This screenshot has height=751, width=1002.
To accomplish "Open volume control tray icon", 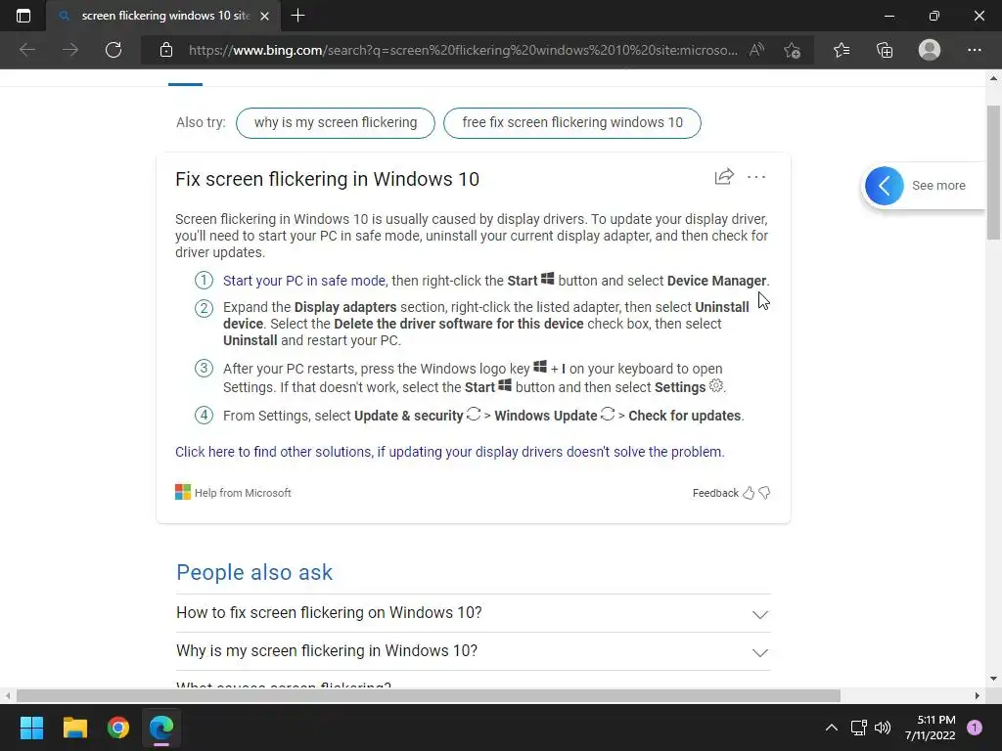I will click(883, 728).
